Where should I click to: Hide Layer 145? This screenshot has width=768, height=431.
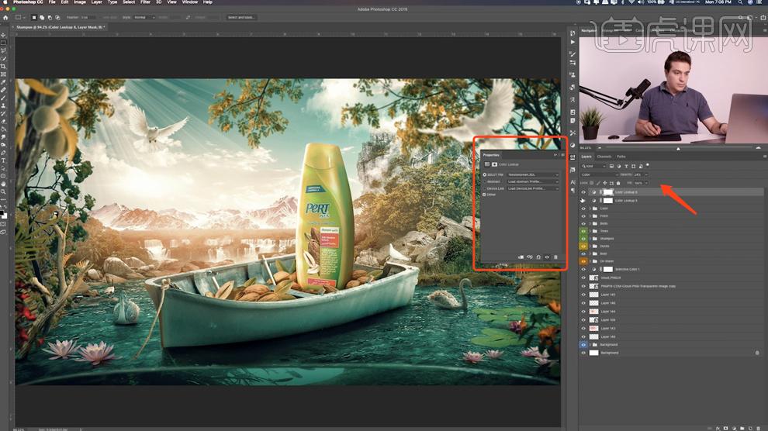click(x=583, y=295)
